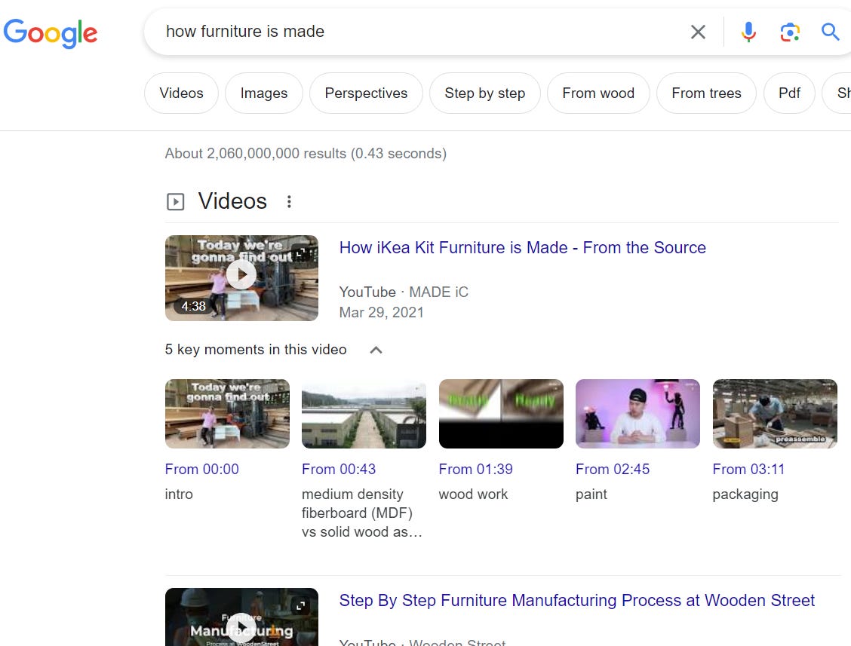This screenshot has width=851, height=646.
Task: Open the packaging key moment thumbnail
Action: pos(775,414)
